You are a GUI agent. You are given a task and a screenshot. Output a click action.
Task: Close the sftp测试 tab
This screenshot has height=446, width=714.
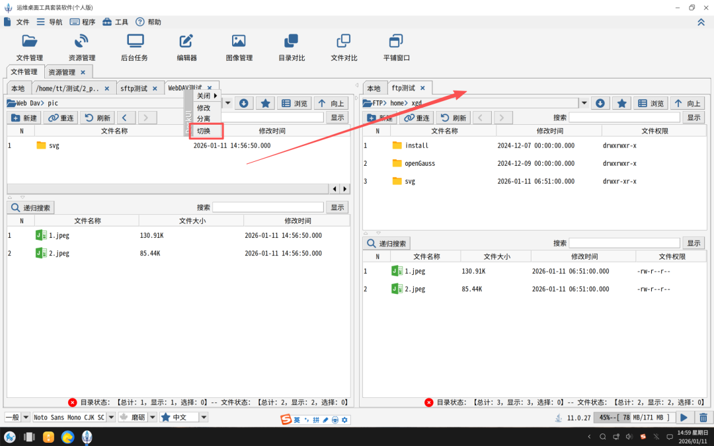coord(155,89)
